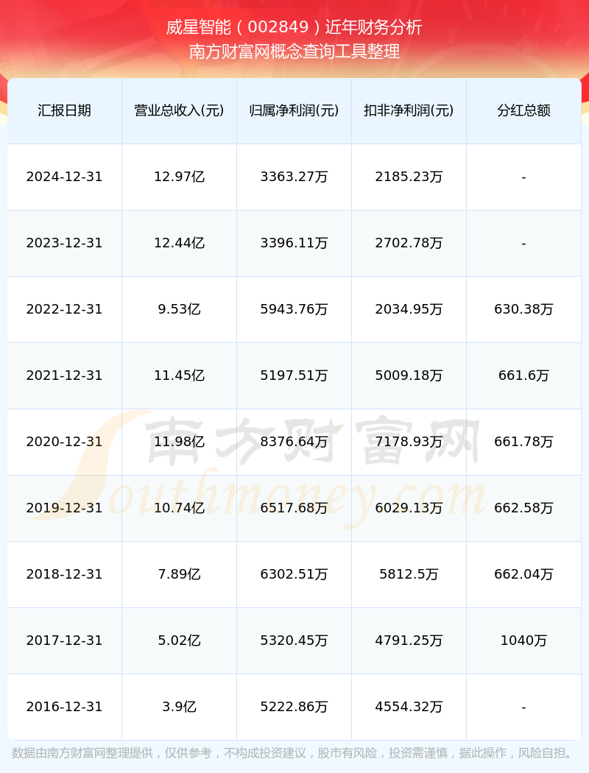This screenshot has height=773, width=589.
Task: Click the 2019-12-31 date cell
Action: coord(65,508)
